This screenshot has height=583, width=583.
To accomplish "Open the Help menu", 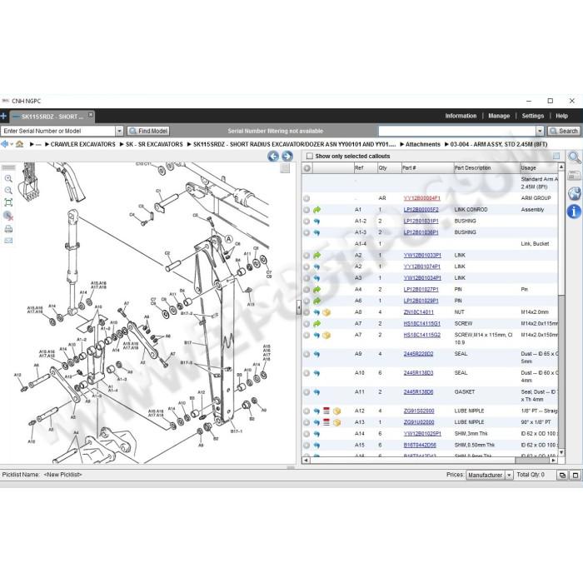I will coord(561,116).
